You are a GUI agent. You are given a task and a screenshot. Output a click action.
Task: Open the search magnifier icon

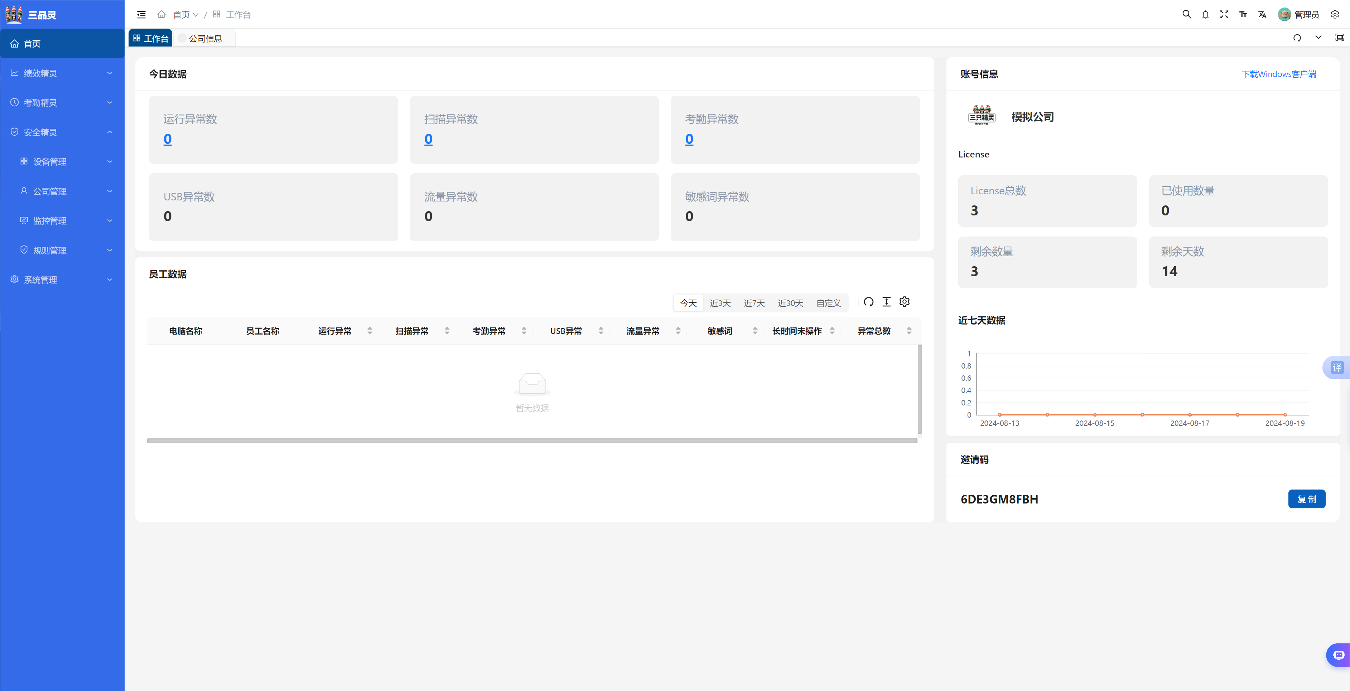pos(1186,15)
